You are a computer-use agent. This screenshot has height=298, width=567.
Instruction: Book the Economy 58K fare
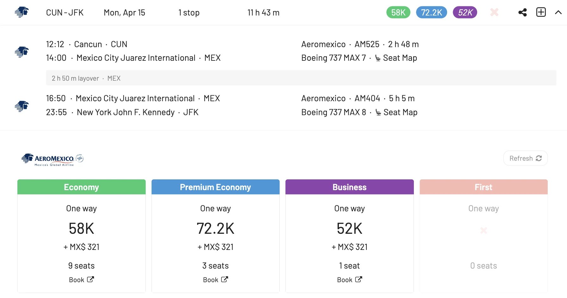(81, 280)
